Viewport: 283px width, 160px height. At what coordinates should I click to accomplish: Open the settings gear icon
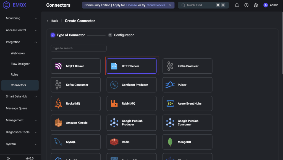(256, 5)
